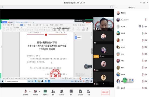Click the shield meeting-info icon top left

coord(2,7)
